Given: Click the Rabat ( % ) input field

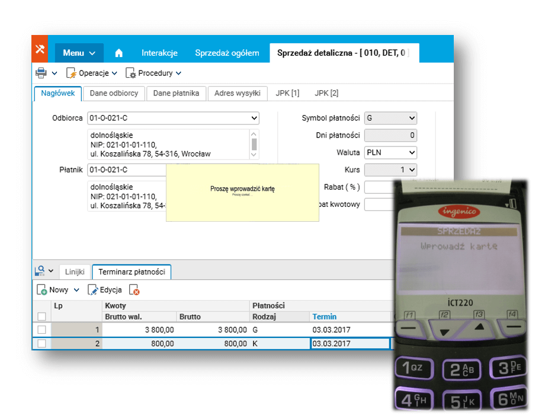Looking at the screenshot, I should coord(379,187).
